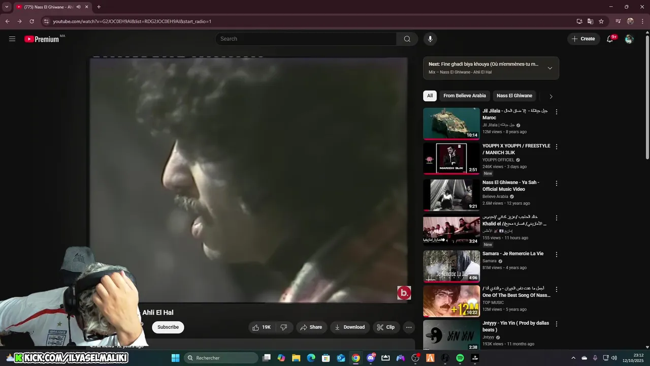Click the Rechercher taskbar search box

[221, 358]
